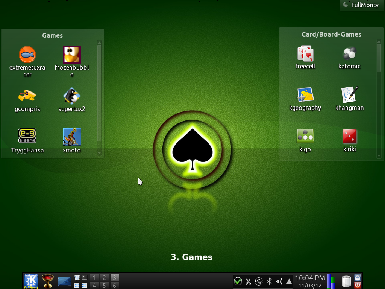Launch the extremetuxracer game icon
Screen dimensions: 385x289
point(27,55)
